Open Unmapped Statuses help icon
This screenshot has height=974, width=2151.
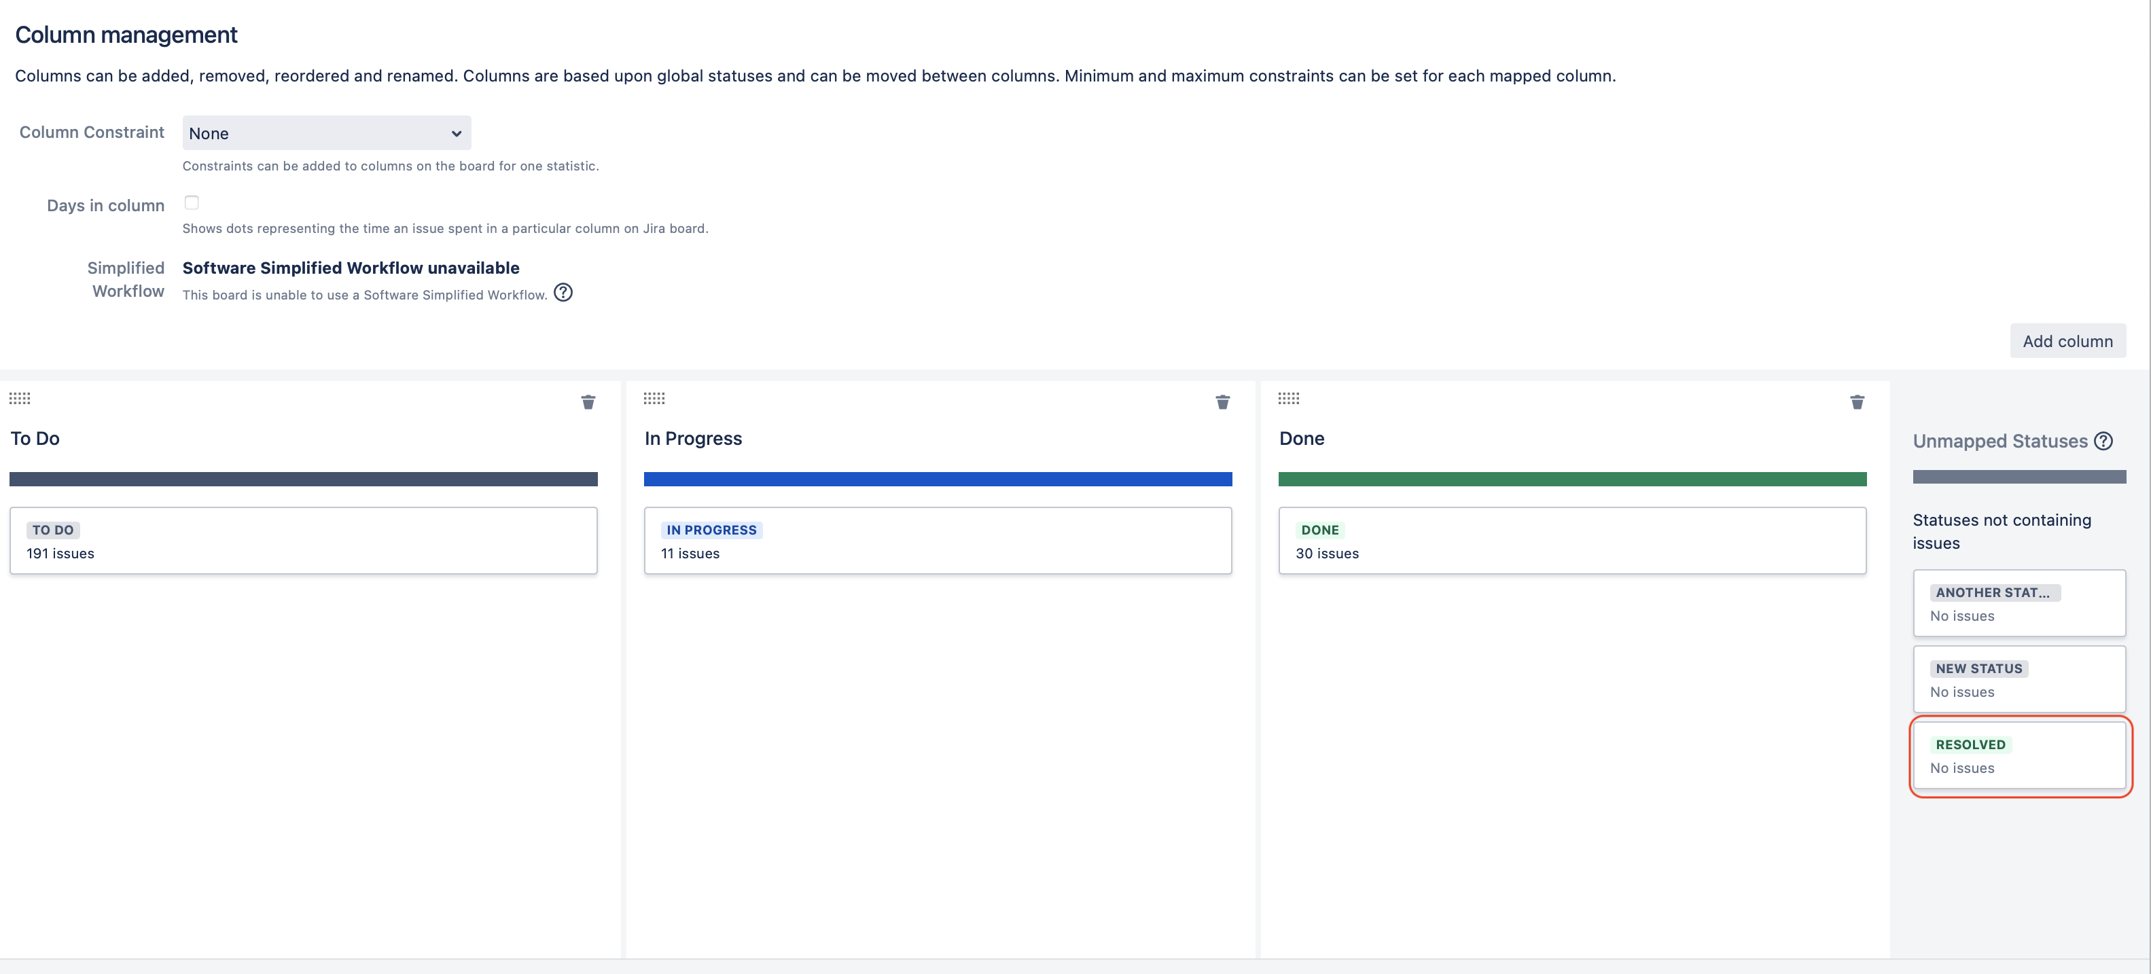(2104, 441)
